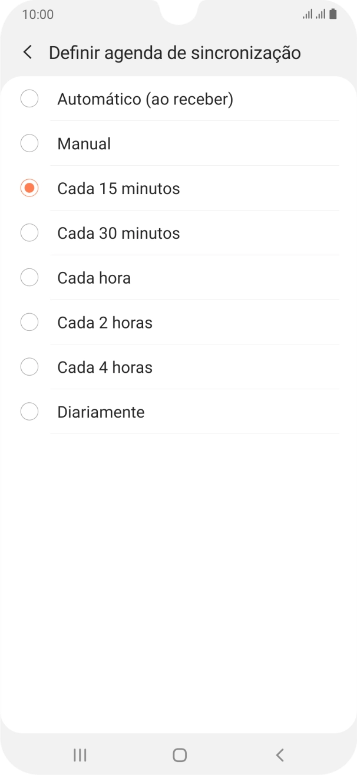Image resolution: width=357 pixels, height=775 pixels.
Task: Choose the Cada 4 horas option
Action: click(29, 366)
